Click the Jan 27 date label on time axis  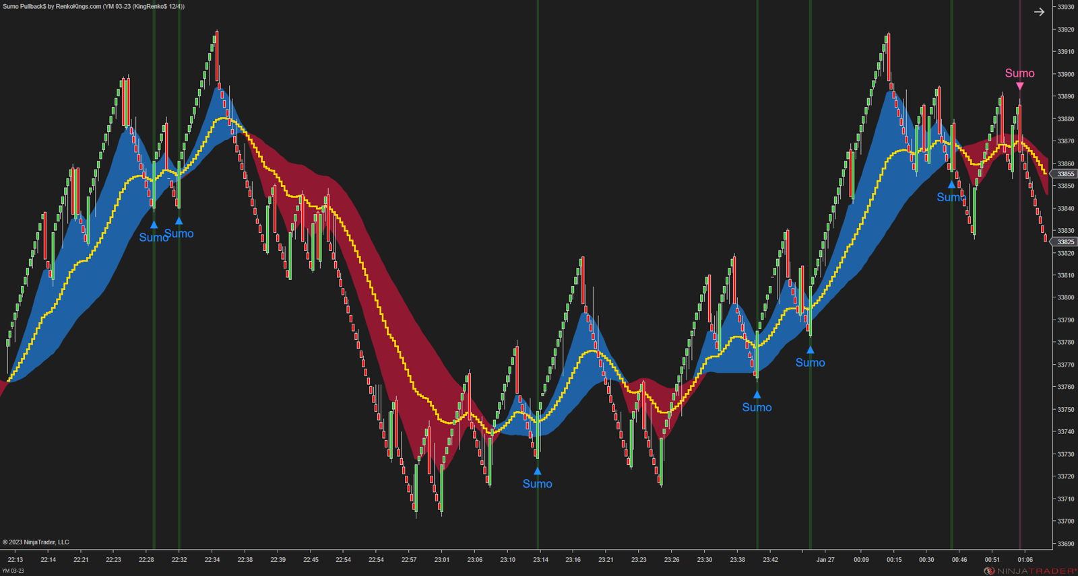coord(825,559)
